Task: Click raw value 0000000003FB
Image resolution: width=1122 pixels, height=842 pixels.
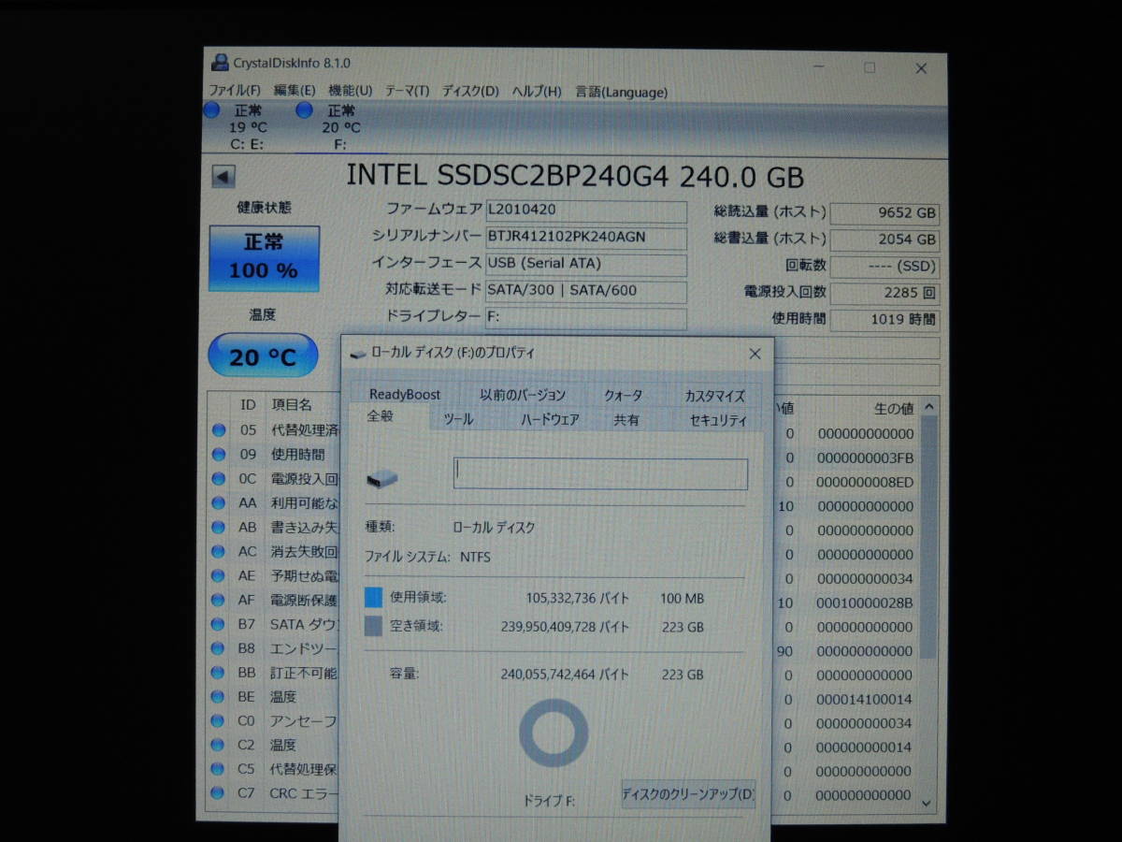Action: [x=865, y=457]
